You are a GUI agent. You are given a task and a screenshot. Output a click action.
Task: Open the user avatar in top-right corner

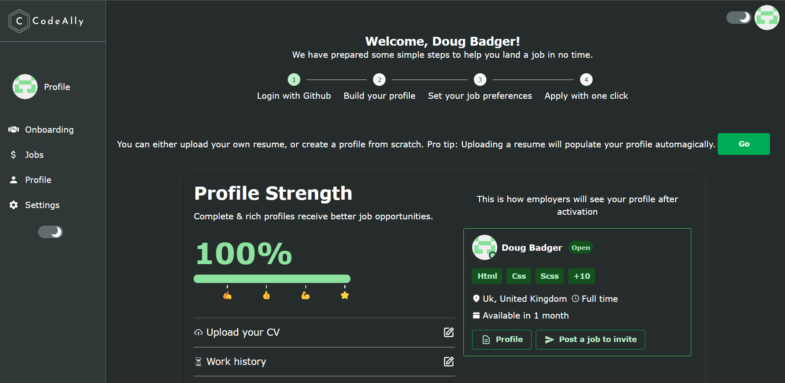767,18
